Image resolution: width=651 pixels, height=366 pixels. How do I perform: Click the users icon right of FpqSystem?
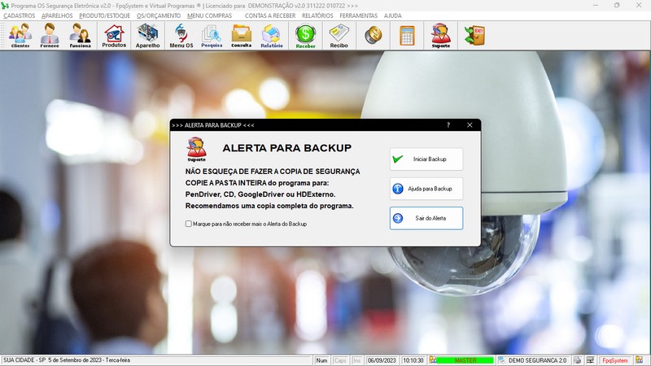(x=640, y=360)
